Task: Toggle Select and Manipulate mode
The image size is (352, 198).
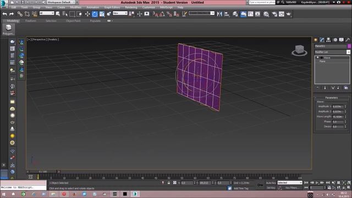Action: [140, 14]
